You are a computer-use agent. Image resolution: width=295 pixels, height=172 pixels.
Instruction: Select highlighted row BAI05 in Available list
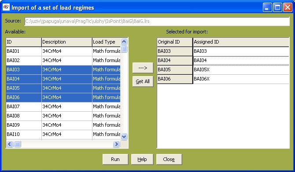63,88
